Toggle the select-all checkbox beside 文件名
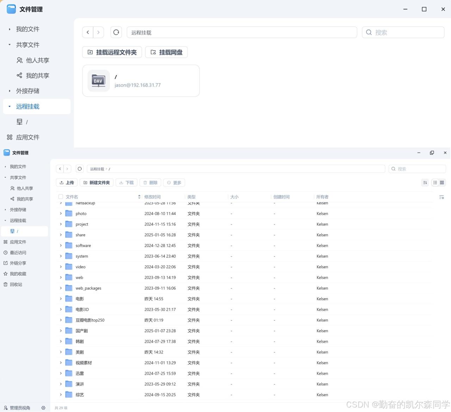The width and height of the screenshot is (451, 412). (x=61, y=197)
